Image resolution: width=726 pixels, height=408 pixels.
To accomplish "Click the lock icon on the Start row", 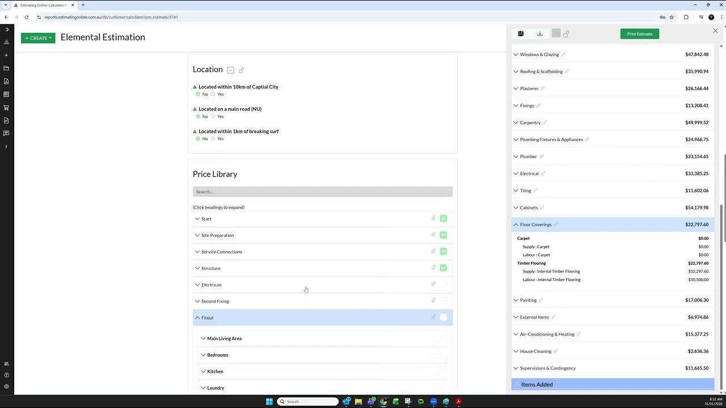I will [433, 218].
